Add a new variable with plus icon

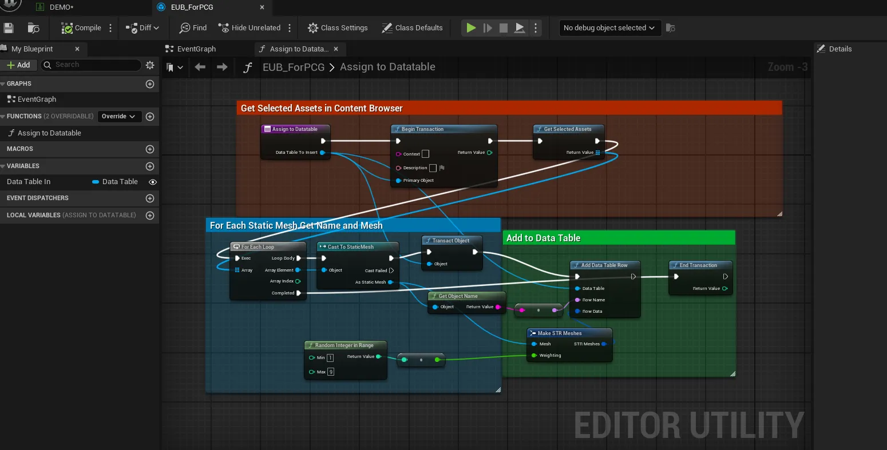pos(150,166)
